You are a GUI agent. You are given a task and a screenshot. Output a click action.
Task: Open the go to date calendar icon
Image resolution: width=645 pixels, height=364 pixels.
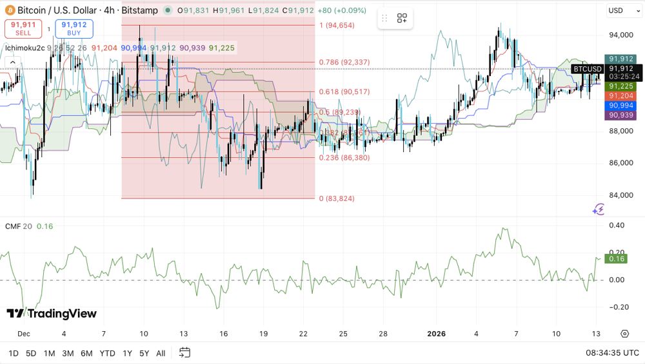[184, 352]
